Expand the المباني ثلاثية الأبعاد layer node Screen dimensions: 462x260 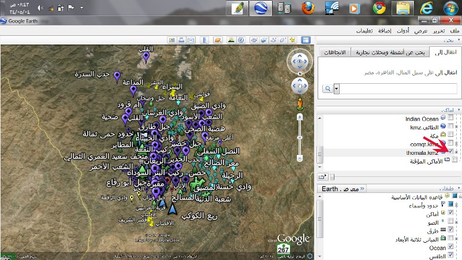457,239
